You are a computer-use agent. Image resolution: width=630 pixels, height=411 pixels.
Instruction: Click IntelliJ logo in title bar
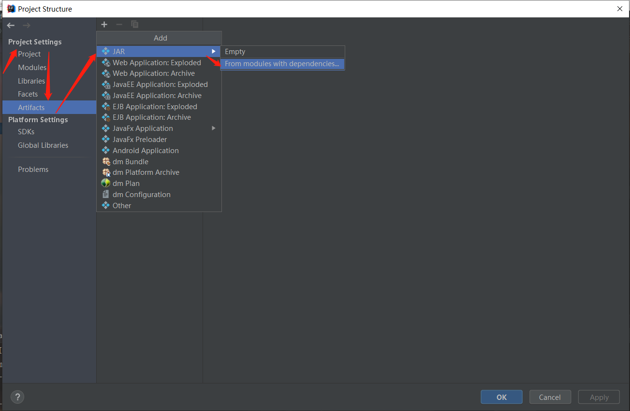coord(11,9)
